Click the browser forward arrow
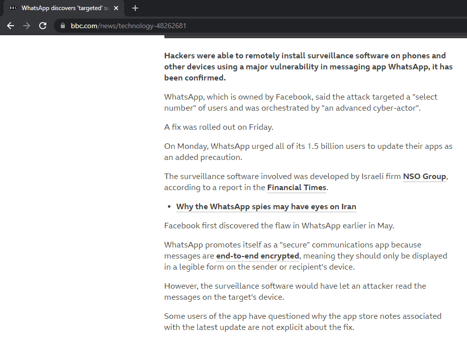 pyautogui.click(x=27, y=26)
